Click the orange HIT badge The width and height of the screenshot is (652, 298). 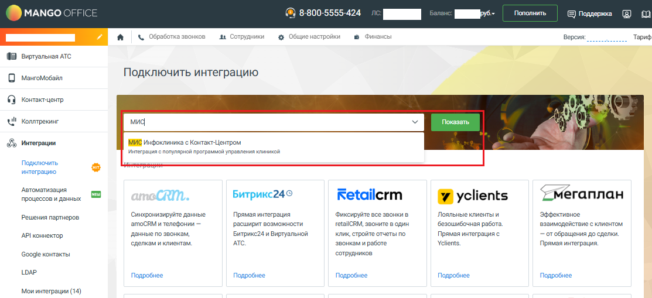click(96, 167)
